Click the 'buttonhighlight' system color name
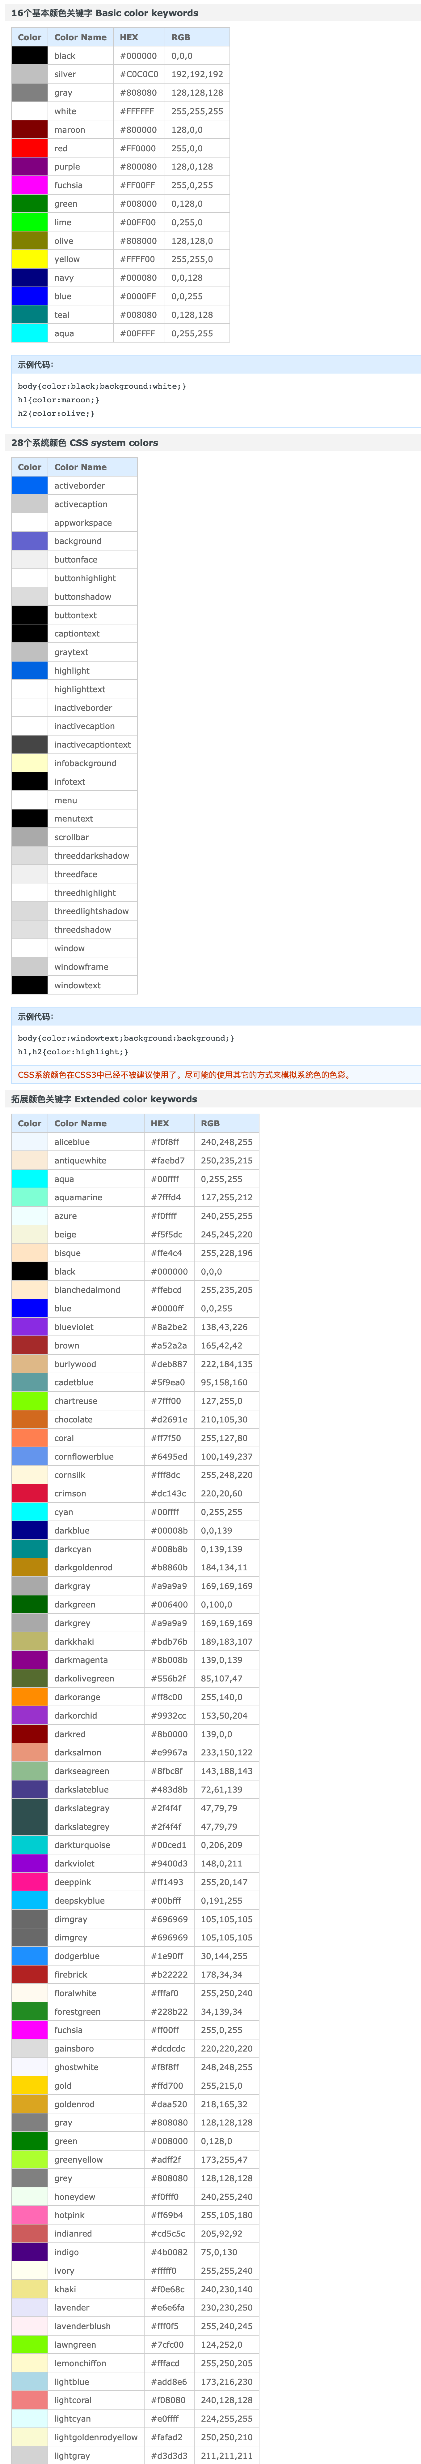The image size is (421, 2464). pos(85,579)
